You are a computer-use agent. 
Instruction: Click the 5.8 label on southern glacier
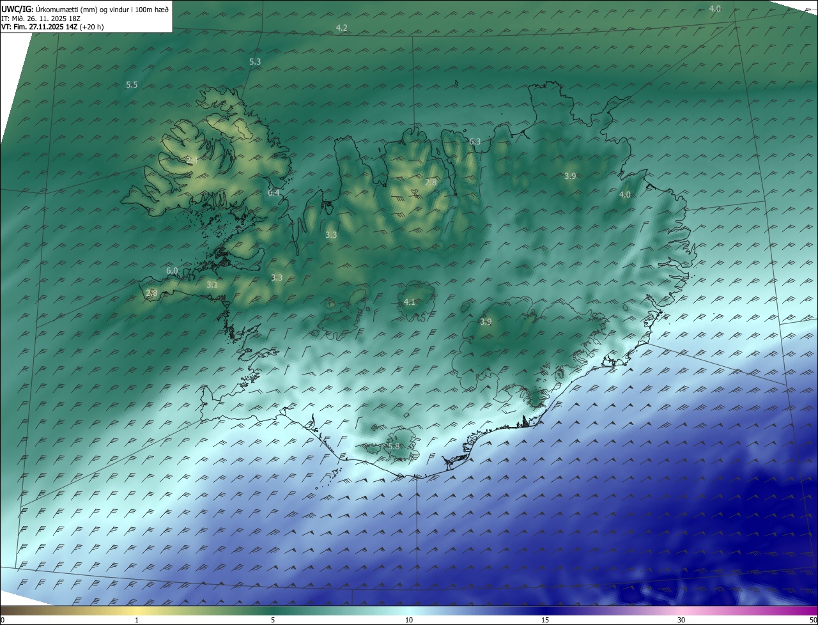tap(394, 446)
